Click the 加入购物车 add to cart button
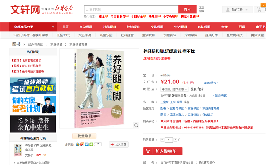This screenshot has height=166, width=266. 163,151
